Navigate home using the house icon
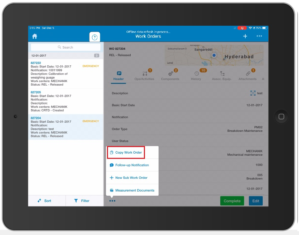This screenshot has height=235, width=299. click(34, 36)
